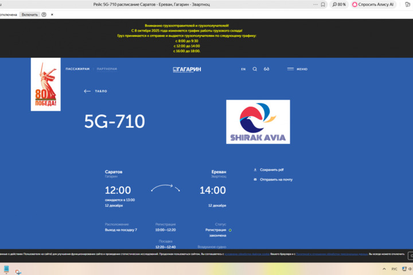This screenshot has width=413, height=275.
Task: Open the accessibility glasses icon
Action: click(267, 69)
